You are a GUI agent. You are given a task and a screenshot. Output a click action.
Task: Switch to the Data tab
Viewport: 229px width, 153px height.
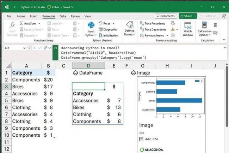tap(63, 16)
